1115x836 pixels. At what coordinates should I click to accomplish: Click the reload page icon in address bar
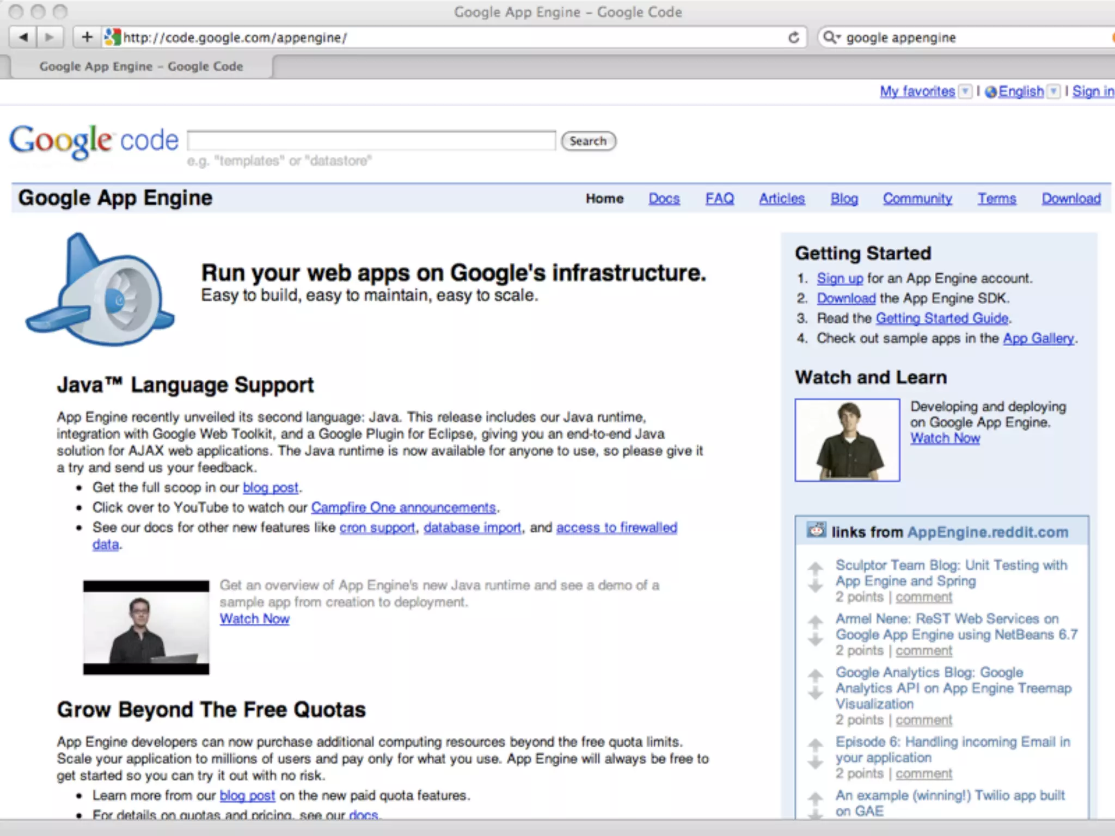pyautogui.click(x=794, y=38)
